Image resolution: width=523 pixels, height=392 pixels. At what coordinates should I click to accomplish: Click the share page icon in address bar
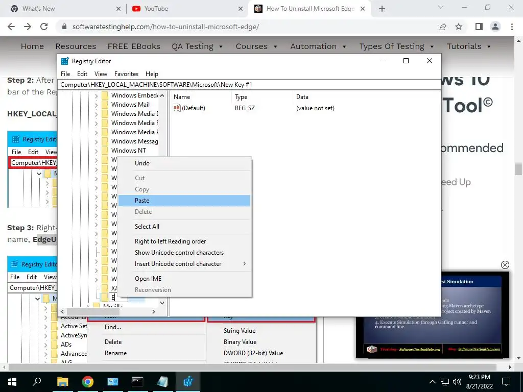click(442, 27)
